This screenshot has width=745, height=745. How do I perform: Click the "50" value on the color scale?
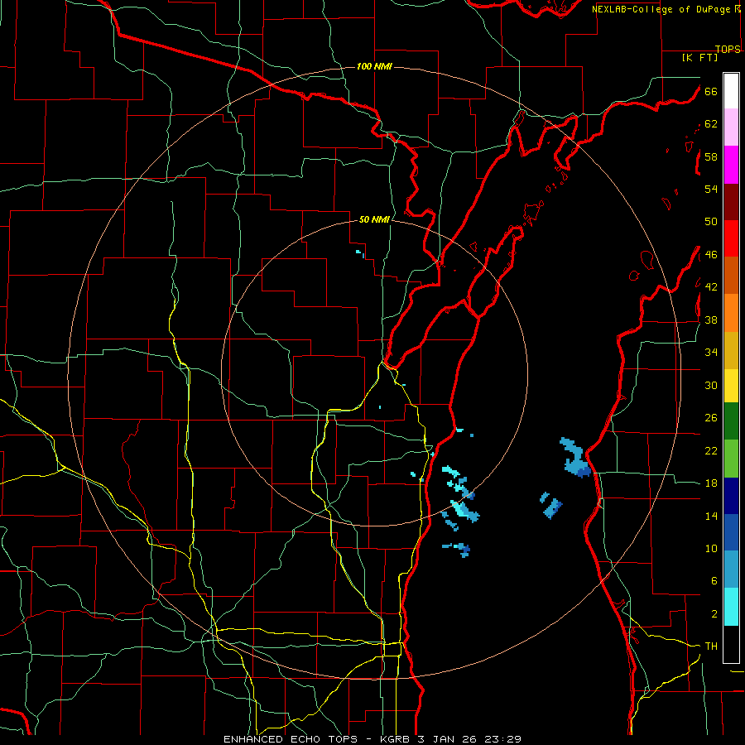pos(711,222)
